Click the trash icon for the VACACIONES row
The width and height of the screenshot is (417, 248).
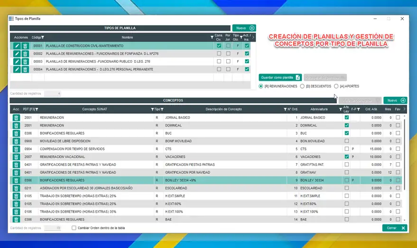tap(16, 157)
